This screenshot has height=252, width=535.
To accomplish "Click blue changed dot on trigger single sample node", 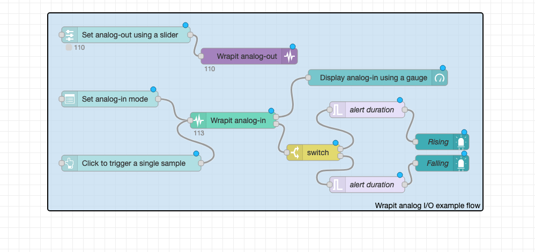I will pos(196,154).
